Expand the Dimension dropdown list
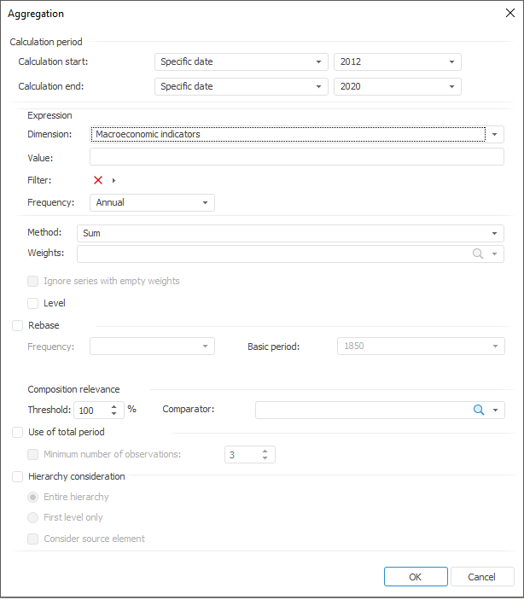The width and height of the screenshot is (524, 606). [x=494, y=135]
